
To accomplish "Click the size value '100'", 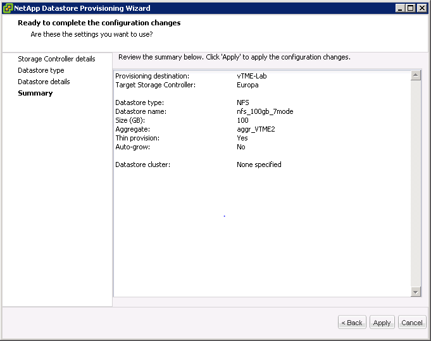I will (242, 120).
